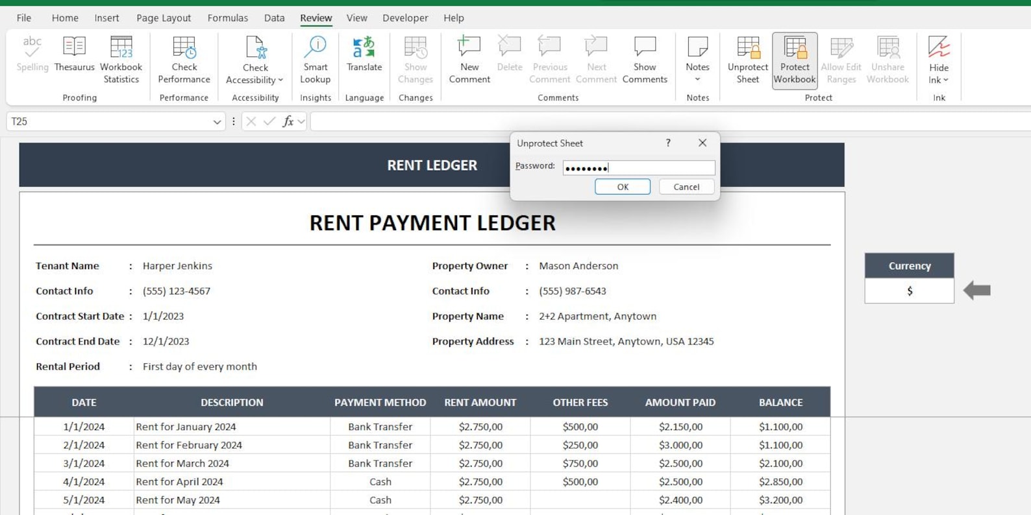Focus the Password input field
The image size is (1031, 515).
pyautogui.click(x=639, y=168)
